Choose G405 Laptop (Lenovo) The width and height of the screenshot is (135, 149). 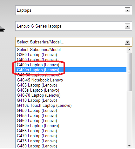pos(71,85)
